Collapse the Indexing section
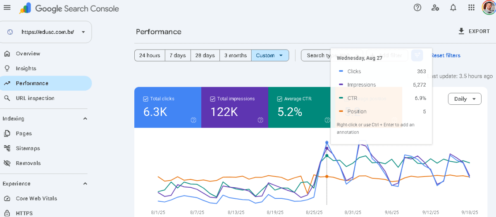Screen dimensions: 496x217 point(85,119)
